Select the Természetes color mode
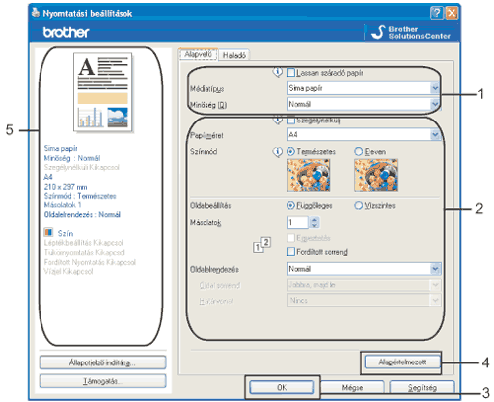The height and width of the screenshot is (402, 494). pyautogui.click(x=290, y=152)
